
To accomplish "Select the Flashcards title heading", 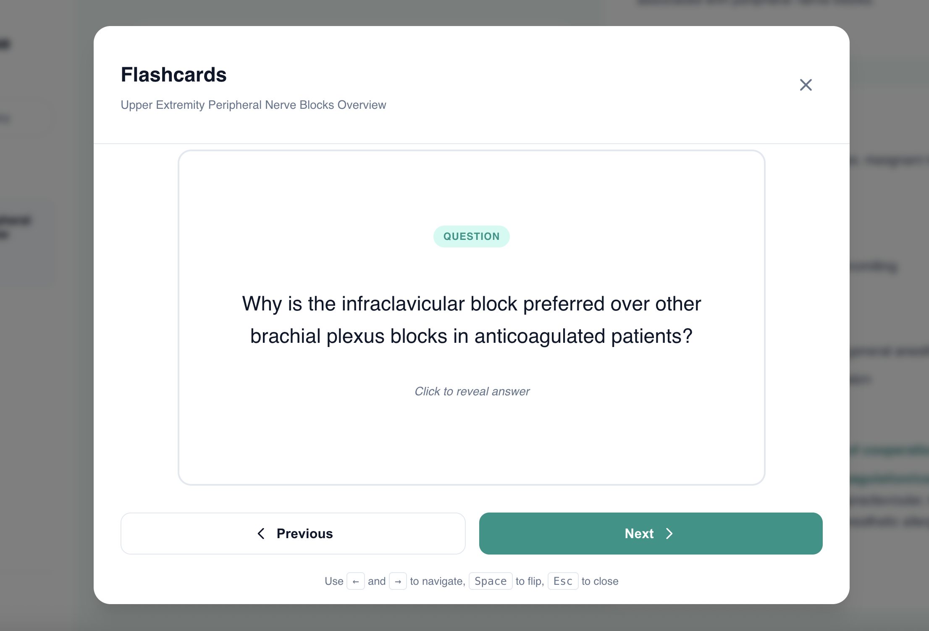I will (173, 75).
